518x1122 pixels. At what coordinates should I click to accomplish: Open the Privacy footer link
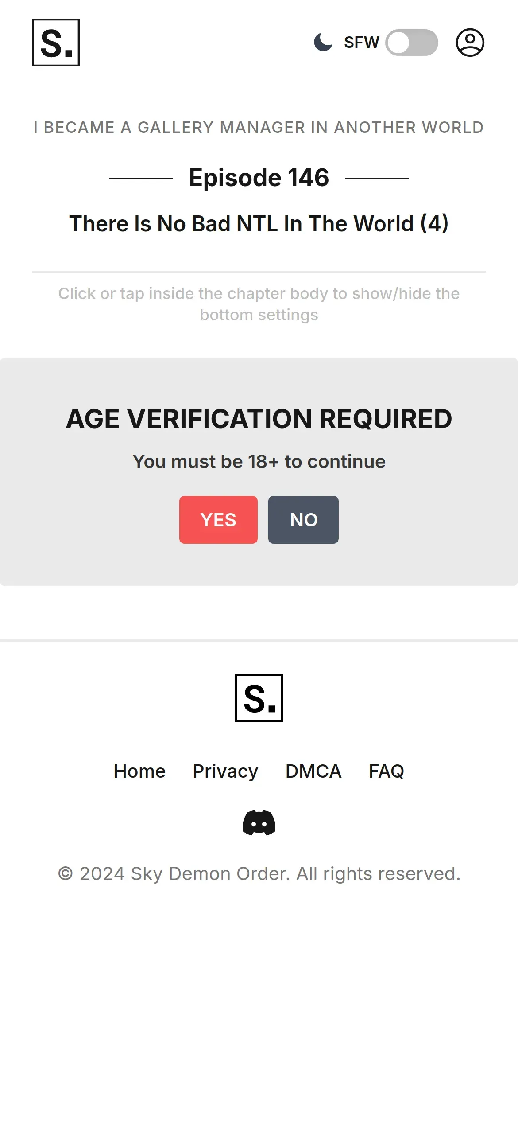pos(225,771)
